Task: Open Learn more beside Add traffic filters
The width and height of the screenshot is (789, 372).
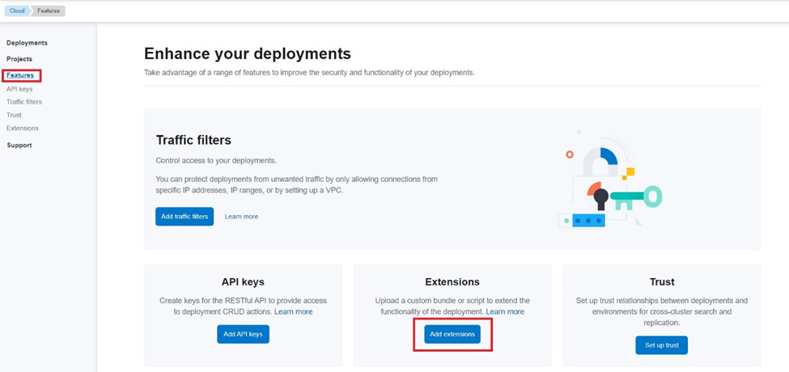Action: tap(241, 217)
